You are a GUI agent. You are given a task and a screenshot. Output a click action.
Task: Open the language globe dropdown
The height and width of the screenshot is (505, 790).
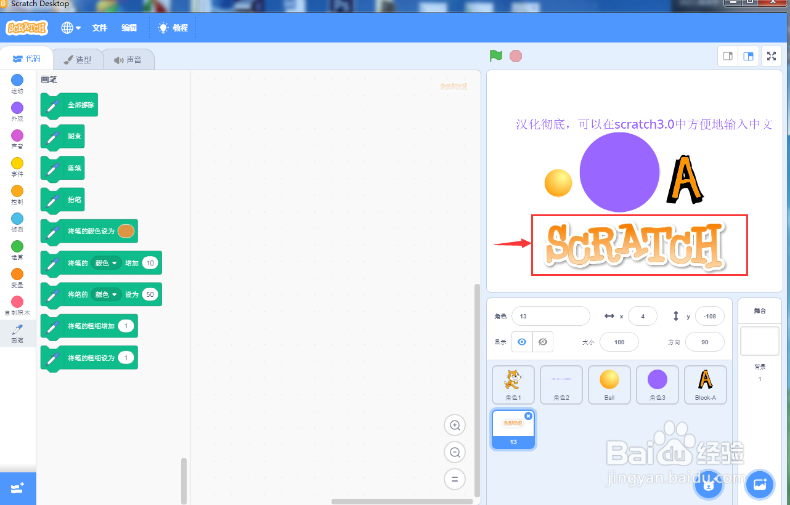click(x=70, y=28)
